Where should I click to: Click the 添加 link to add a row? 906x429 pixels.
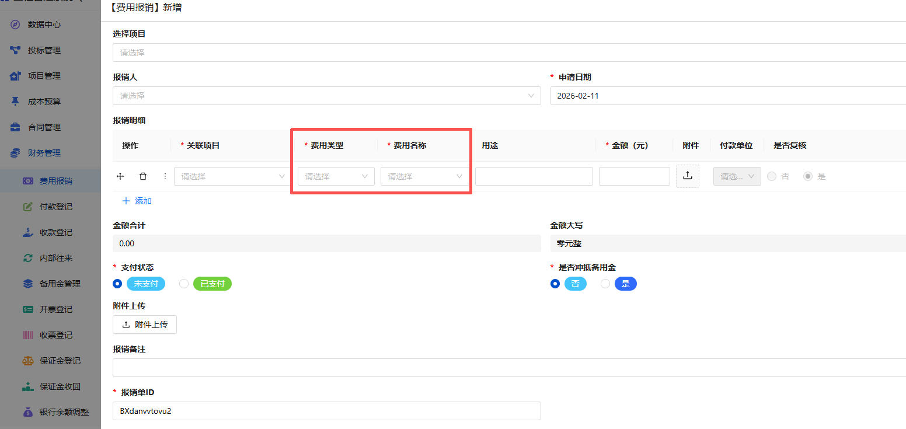click(x=137, y=200)
